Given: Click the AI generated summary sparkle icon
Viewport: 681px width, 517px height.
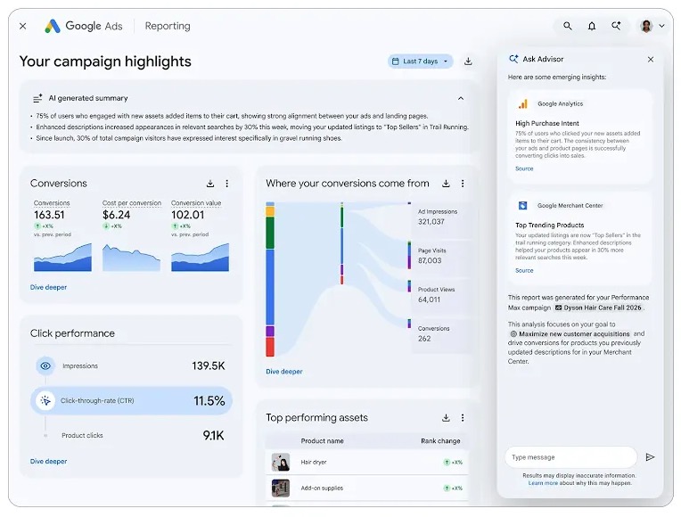Looking at the screenshot, I should coord(37,98).
